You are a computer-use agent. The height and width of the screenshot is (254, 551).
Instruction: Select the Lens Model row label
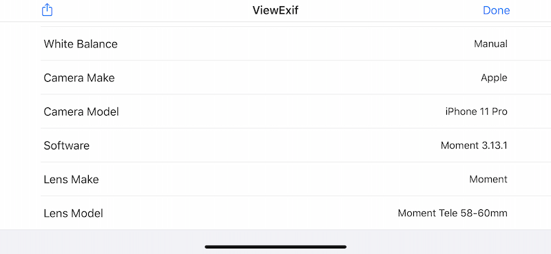point(73,213)
